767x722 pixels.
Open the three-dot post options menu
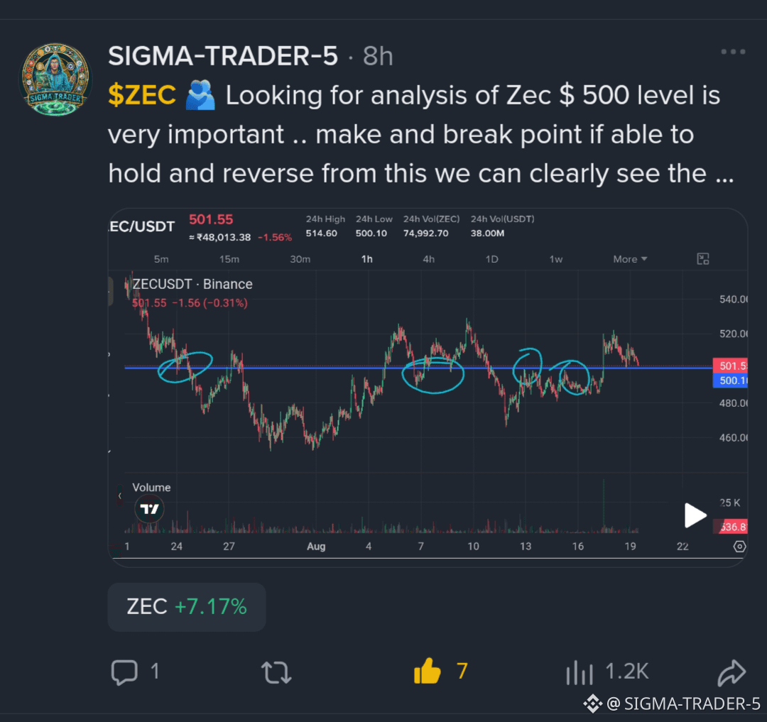point(733,52)
